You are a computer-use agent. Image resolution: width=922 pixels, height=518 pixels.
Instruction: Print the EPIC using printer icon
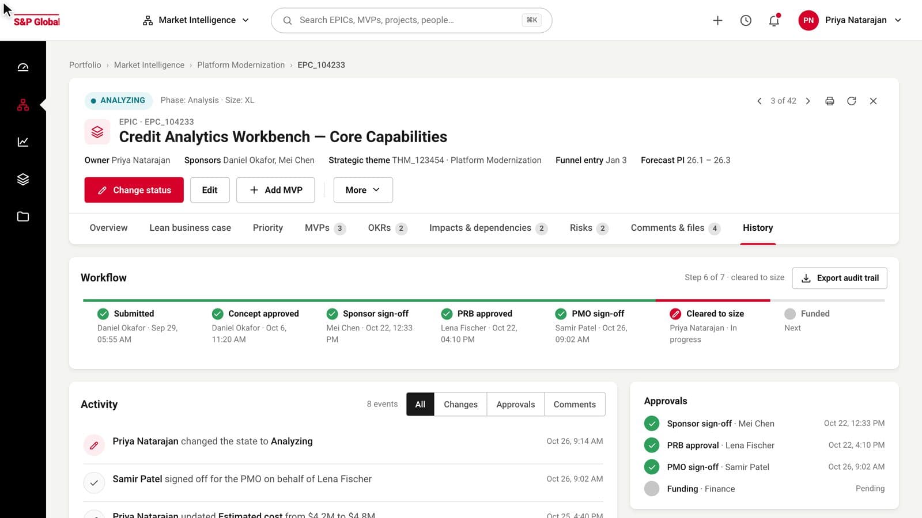pos(830,101)
